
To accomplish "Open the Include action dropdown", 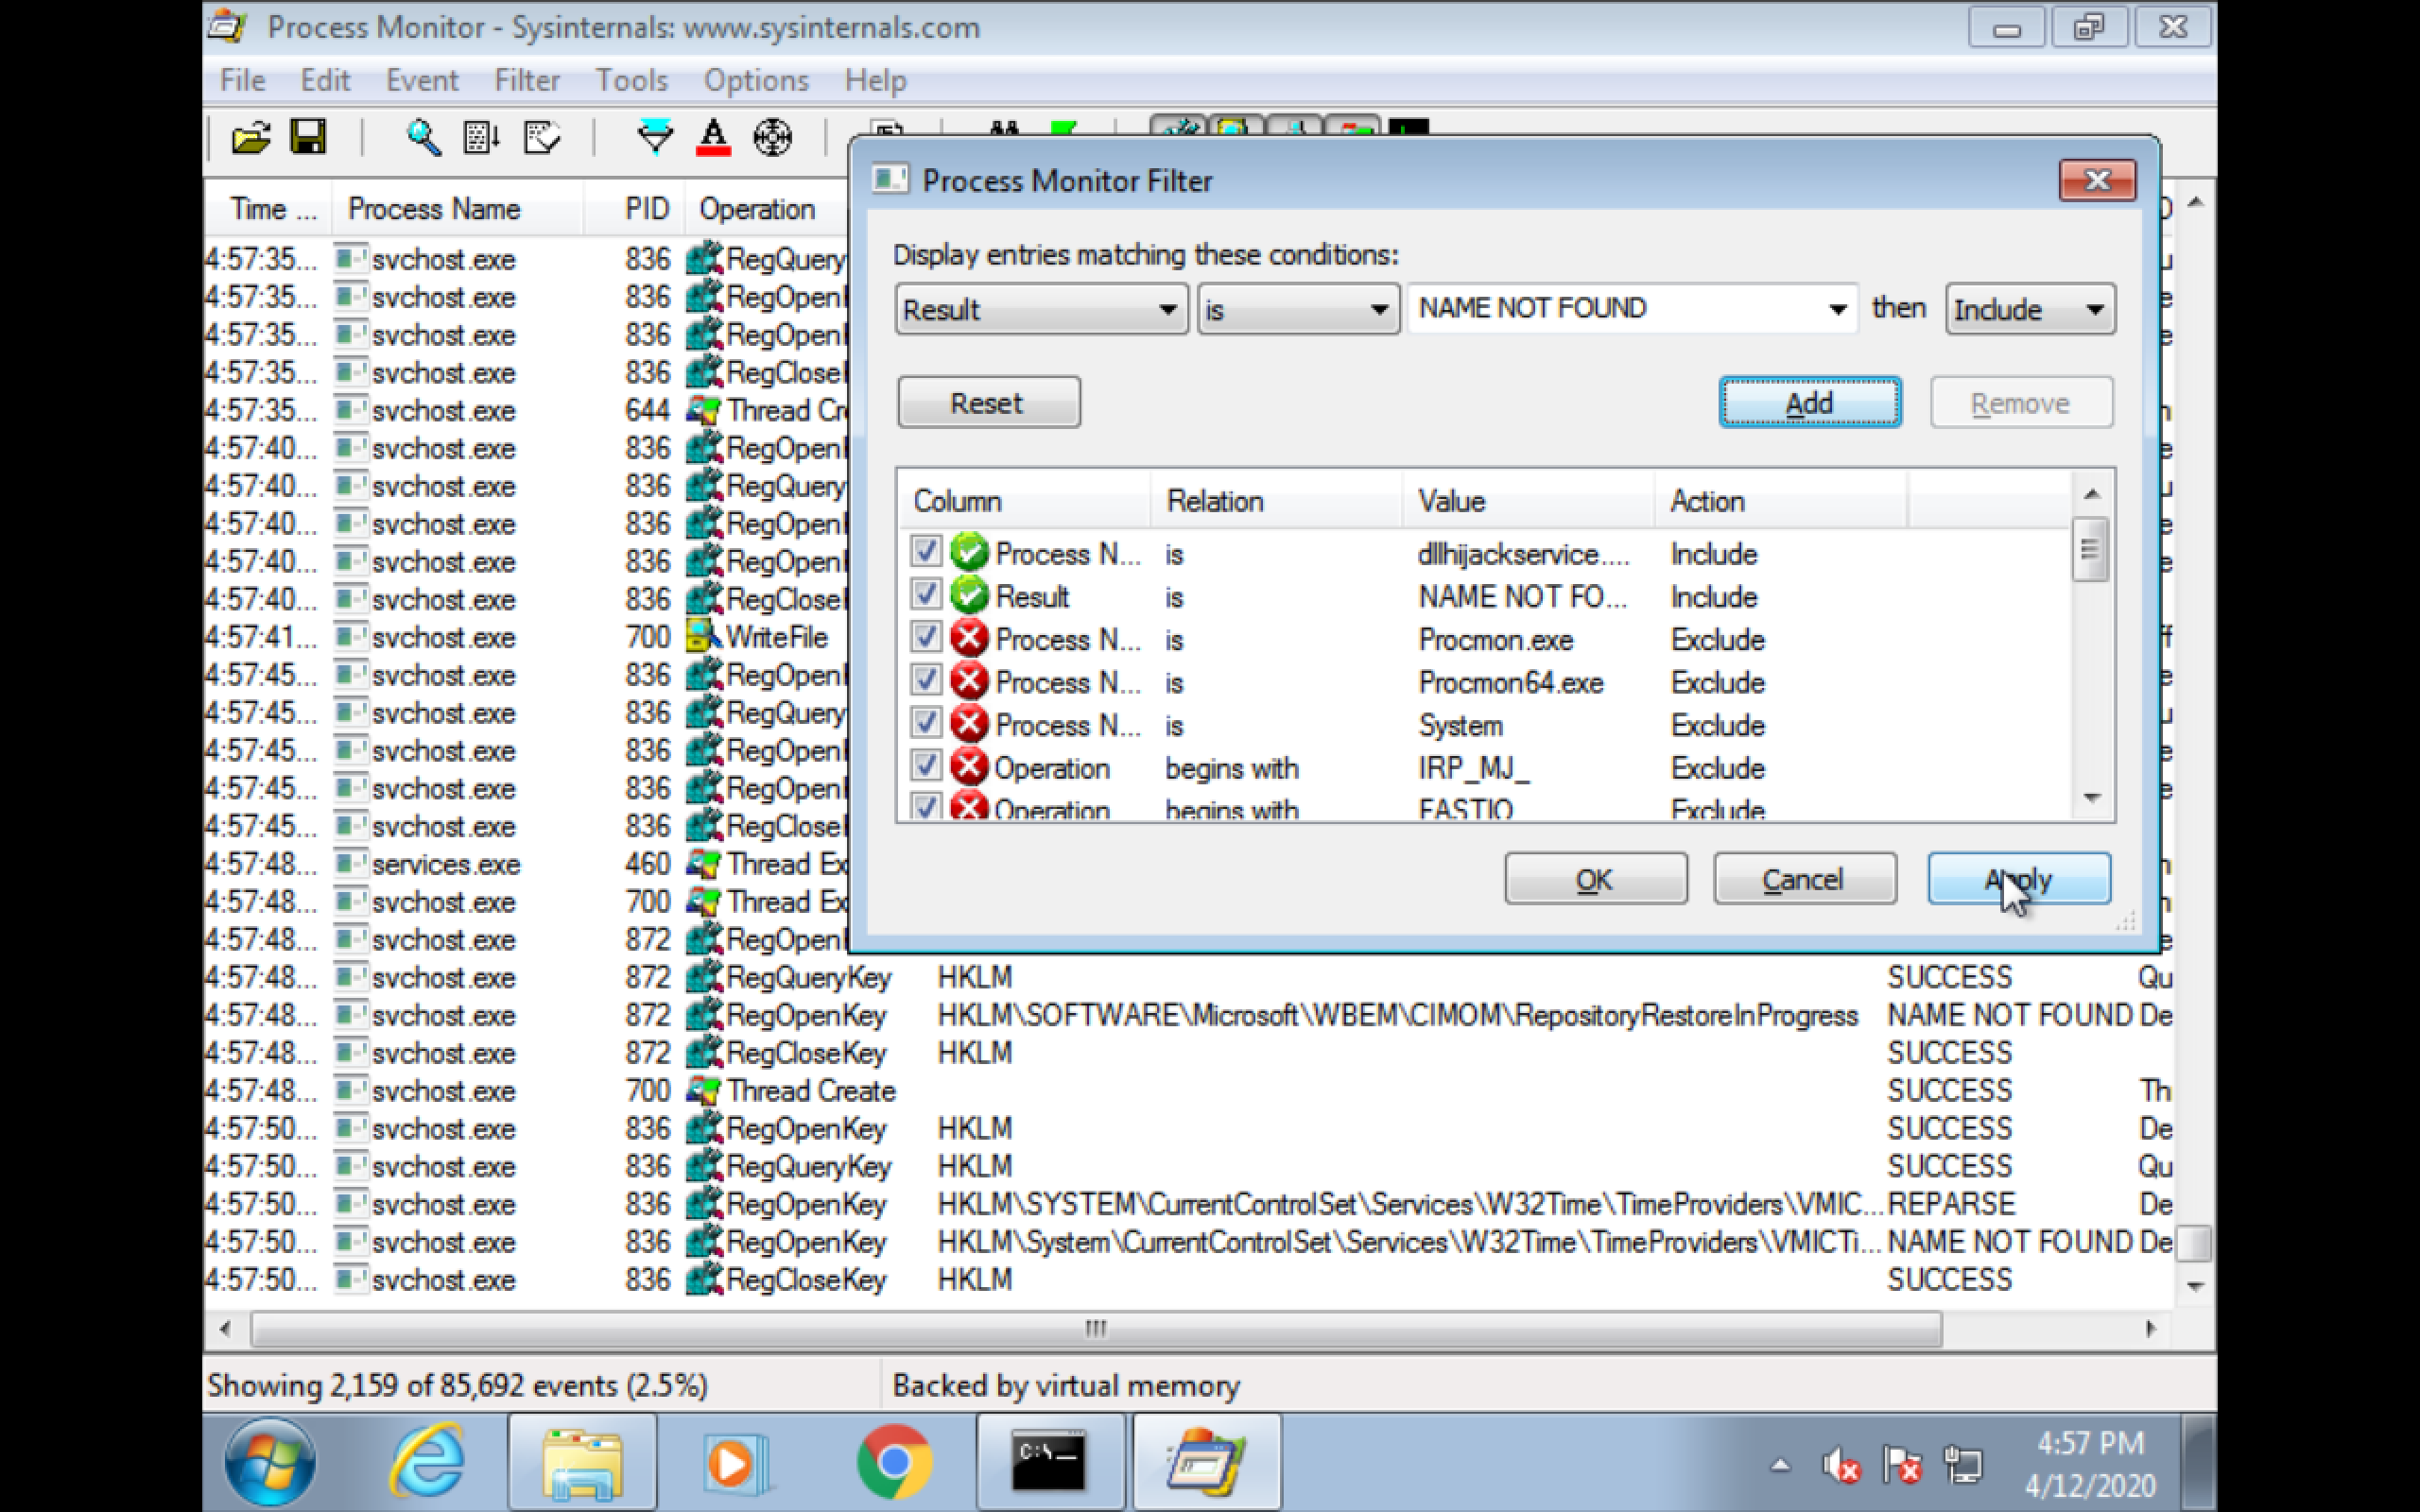I will coord(2029,309).
